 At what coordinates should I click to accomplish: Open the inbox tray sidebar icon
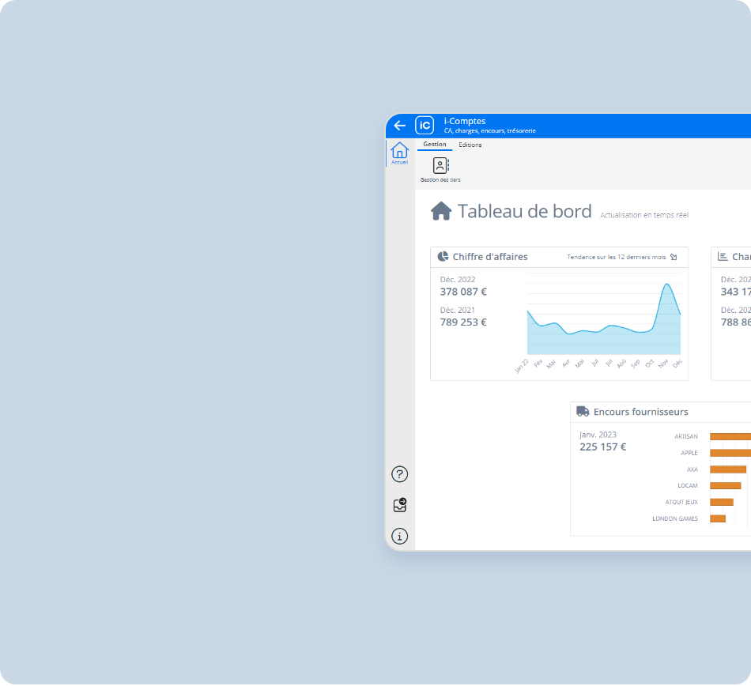400,505
